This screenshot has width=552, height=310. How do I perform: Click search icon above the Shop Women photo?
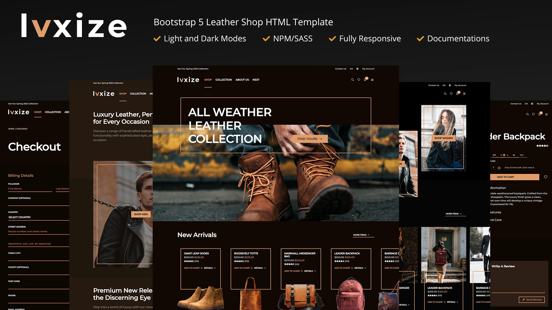pos(445,94)
